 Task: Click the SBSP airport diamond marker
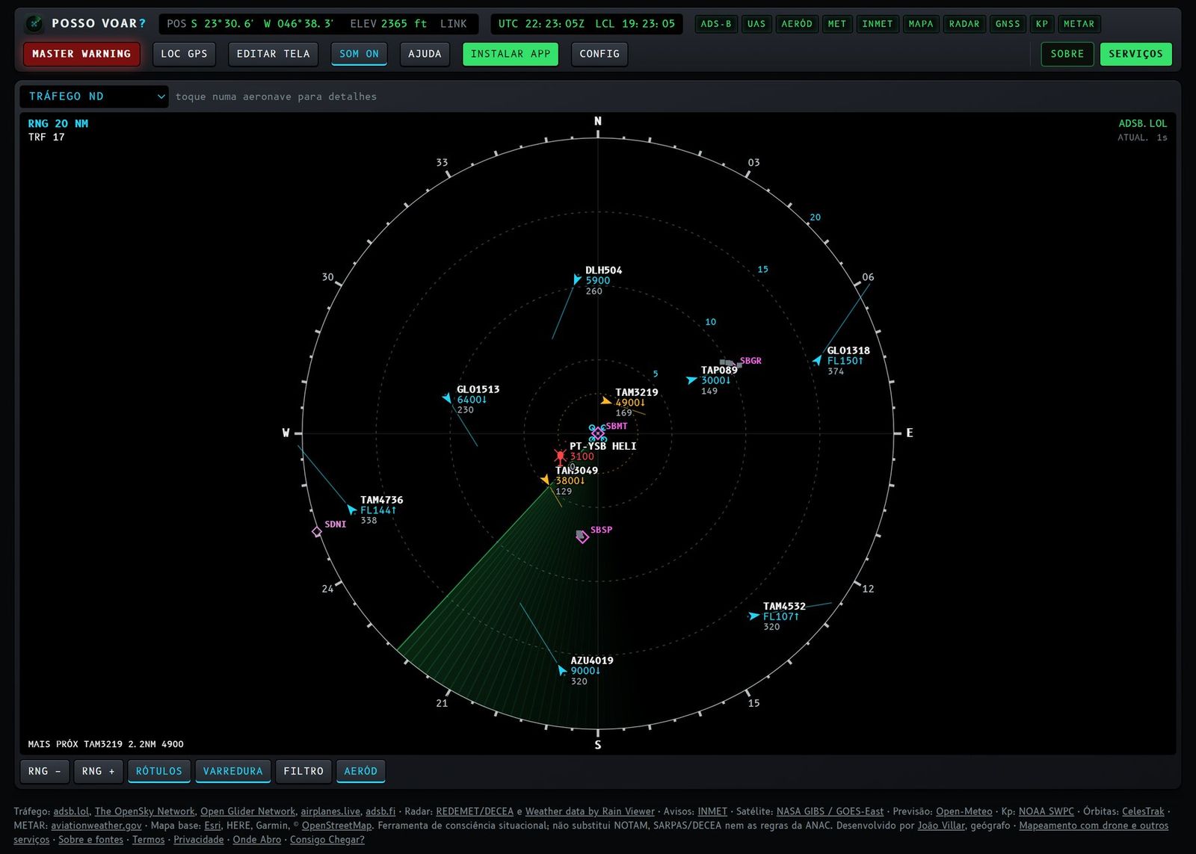(x=582, y=536)
